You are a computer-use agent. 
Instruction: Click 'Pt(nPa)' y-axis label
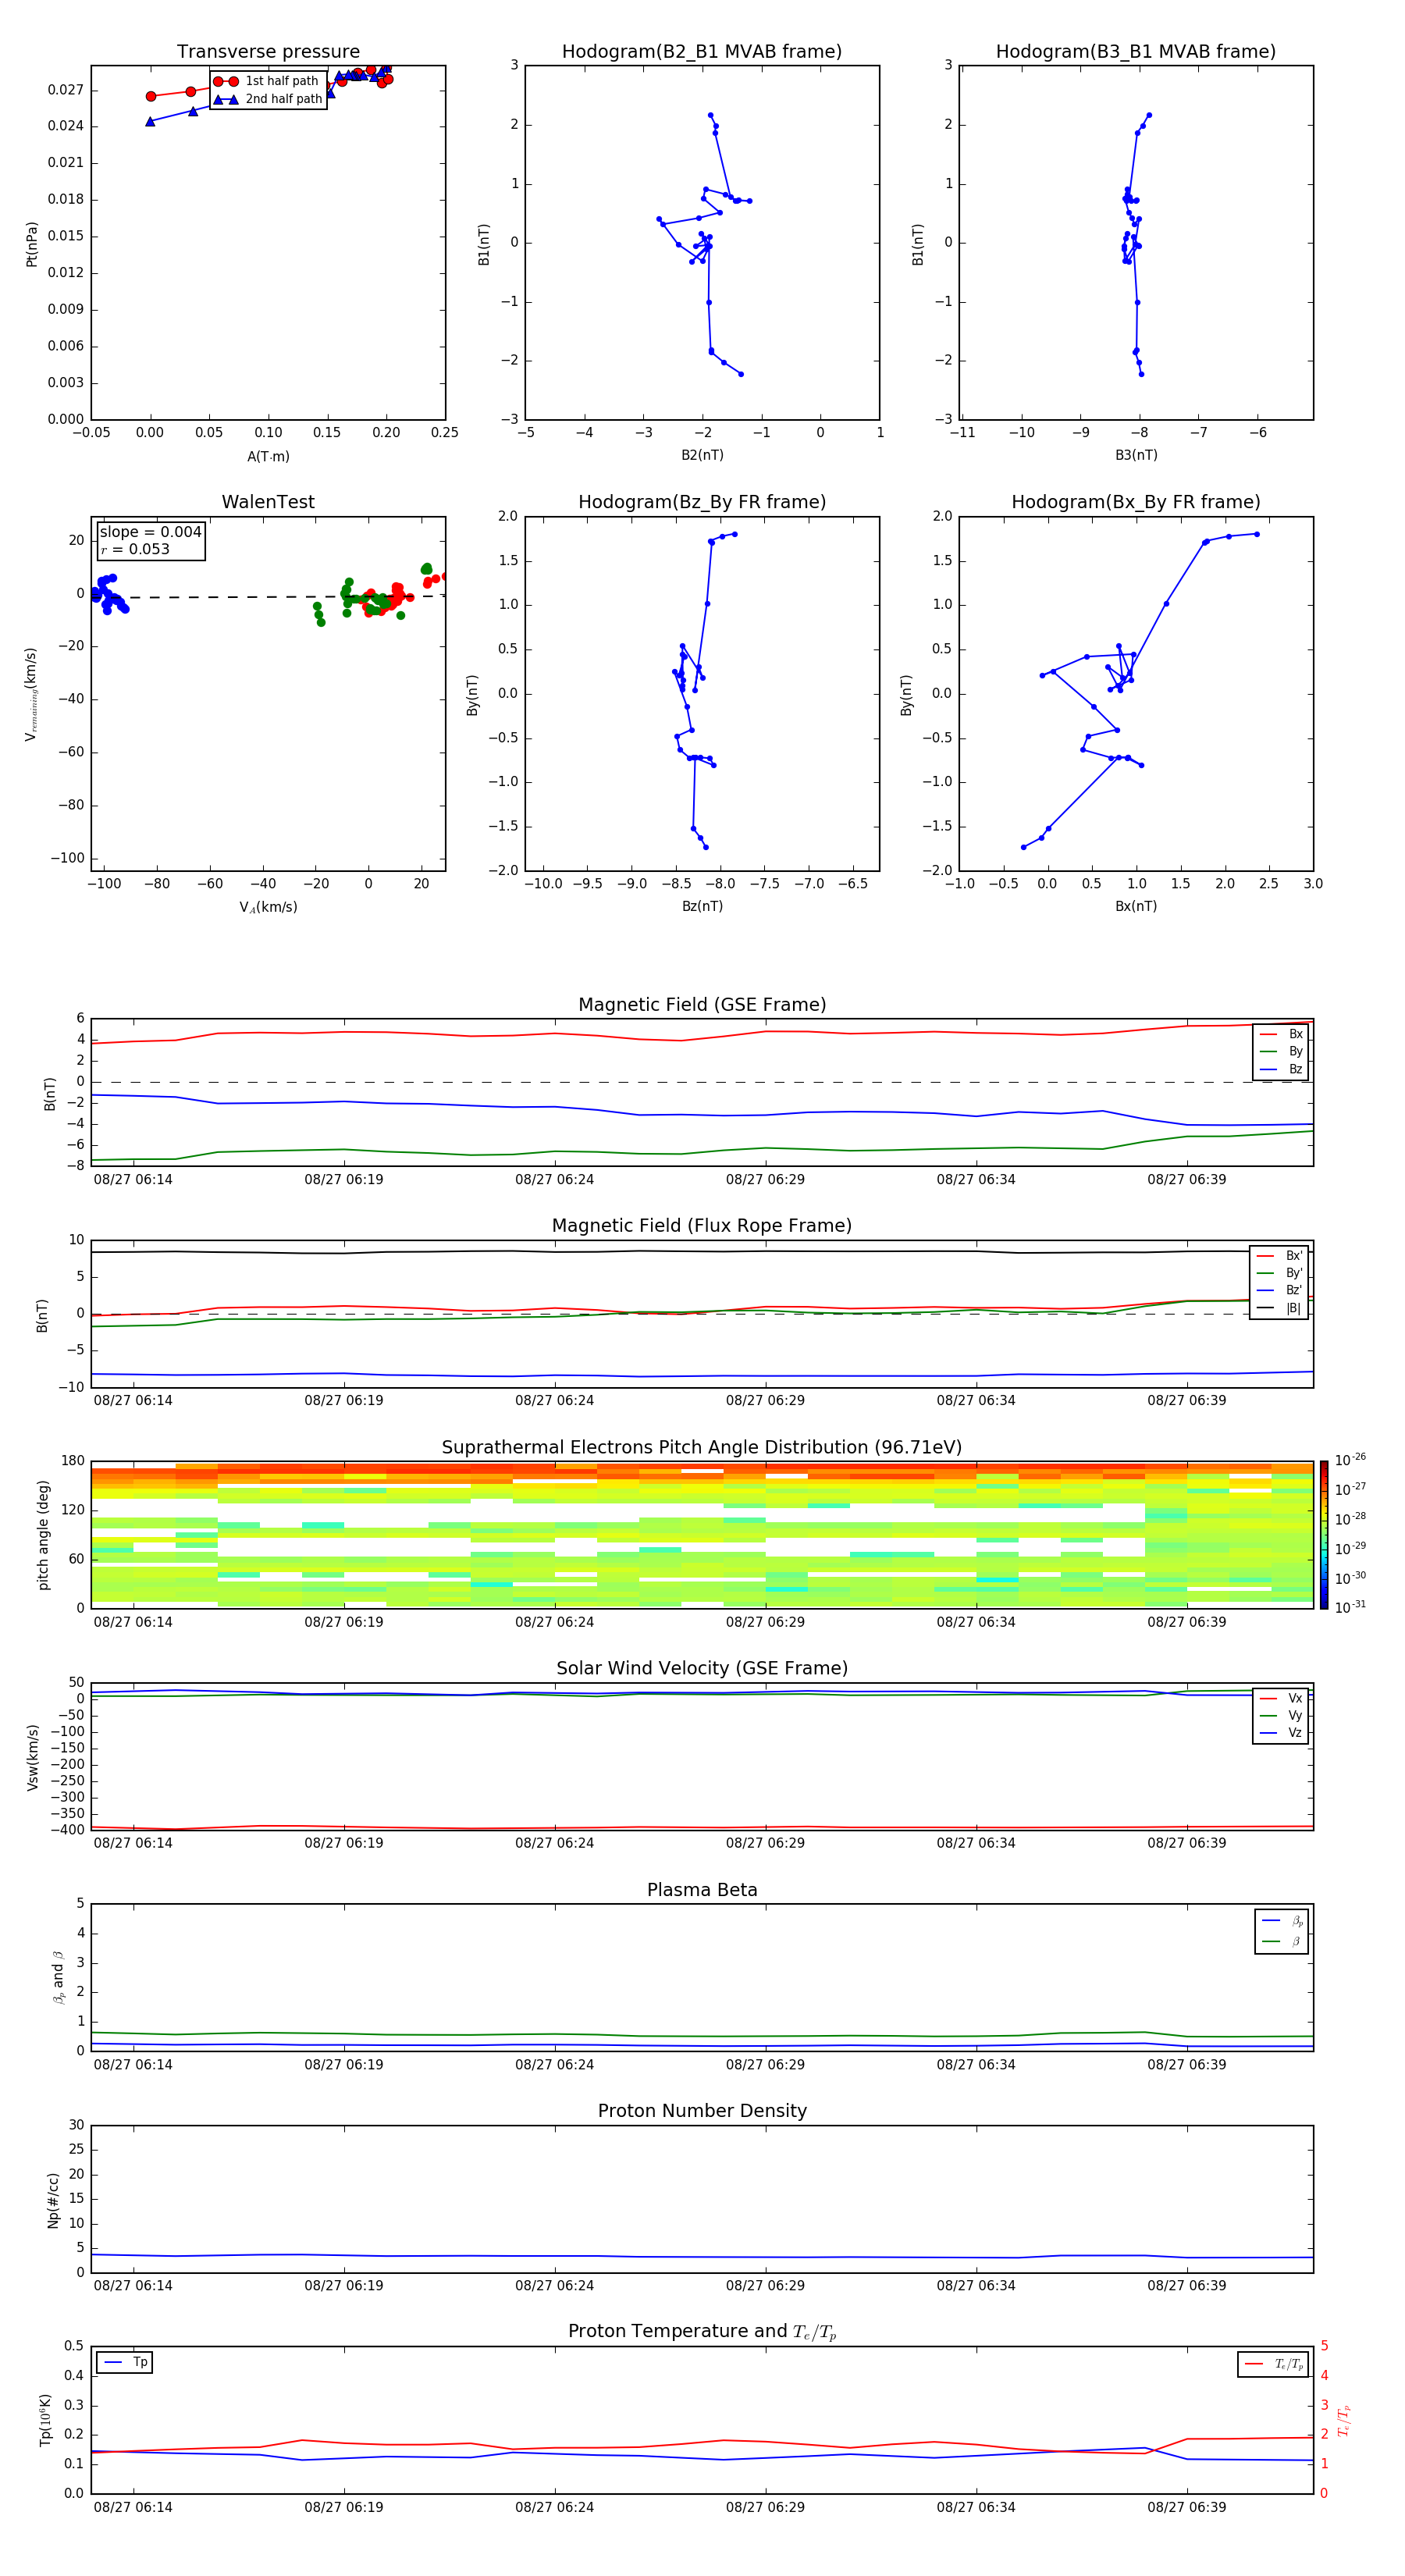point(31,244)
